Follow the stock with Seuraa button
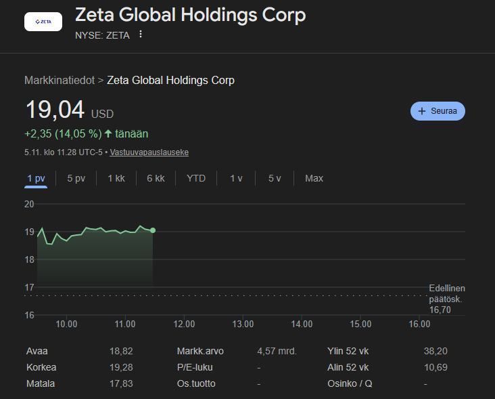 point(438,111)
